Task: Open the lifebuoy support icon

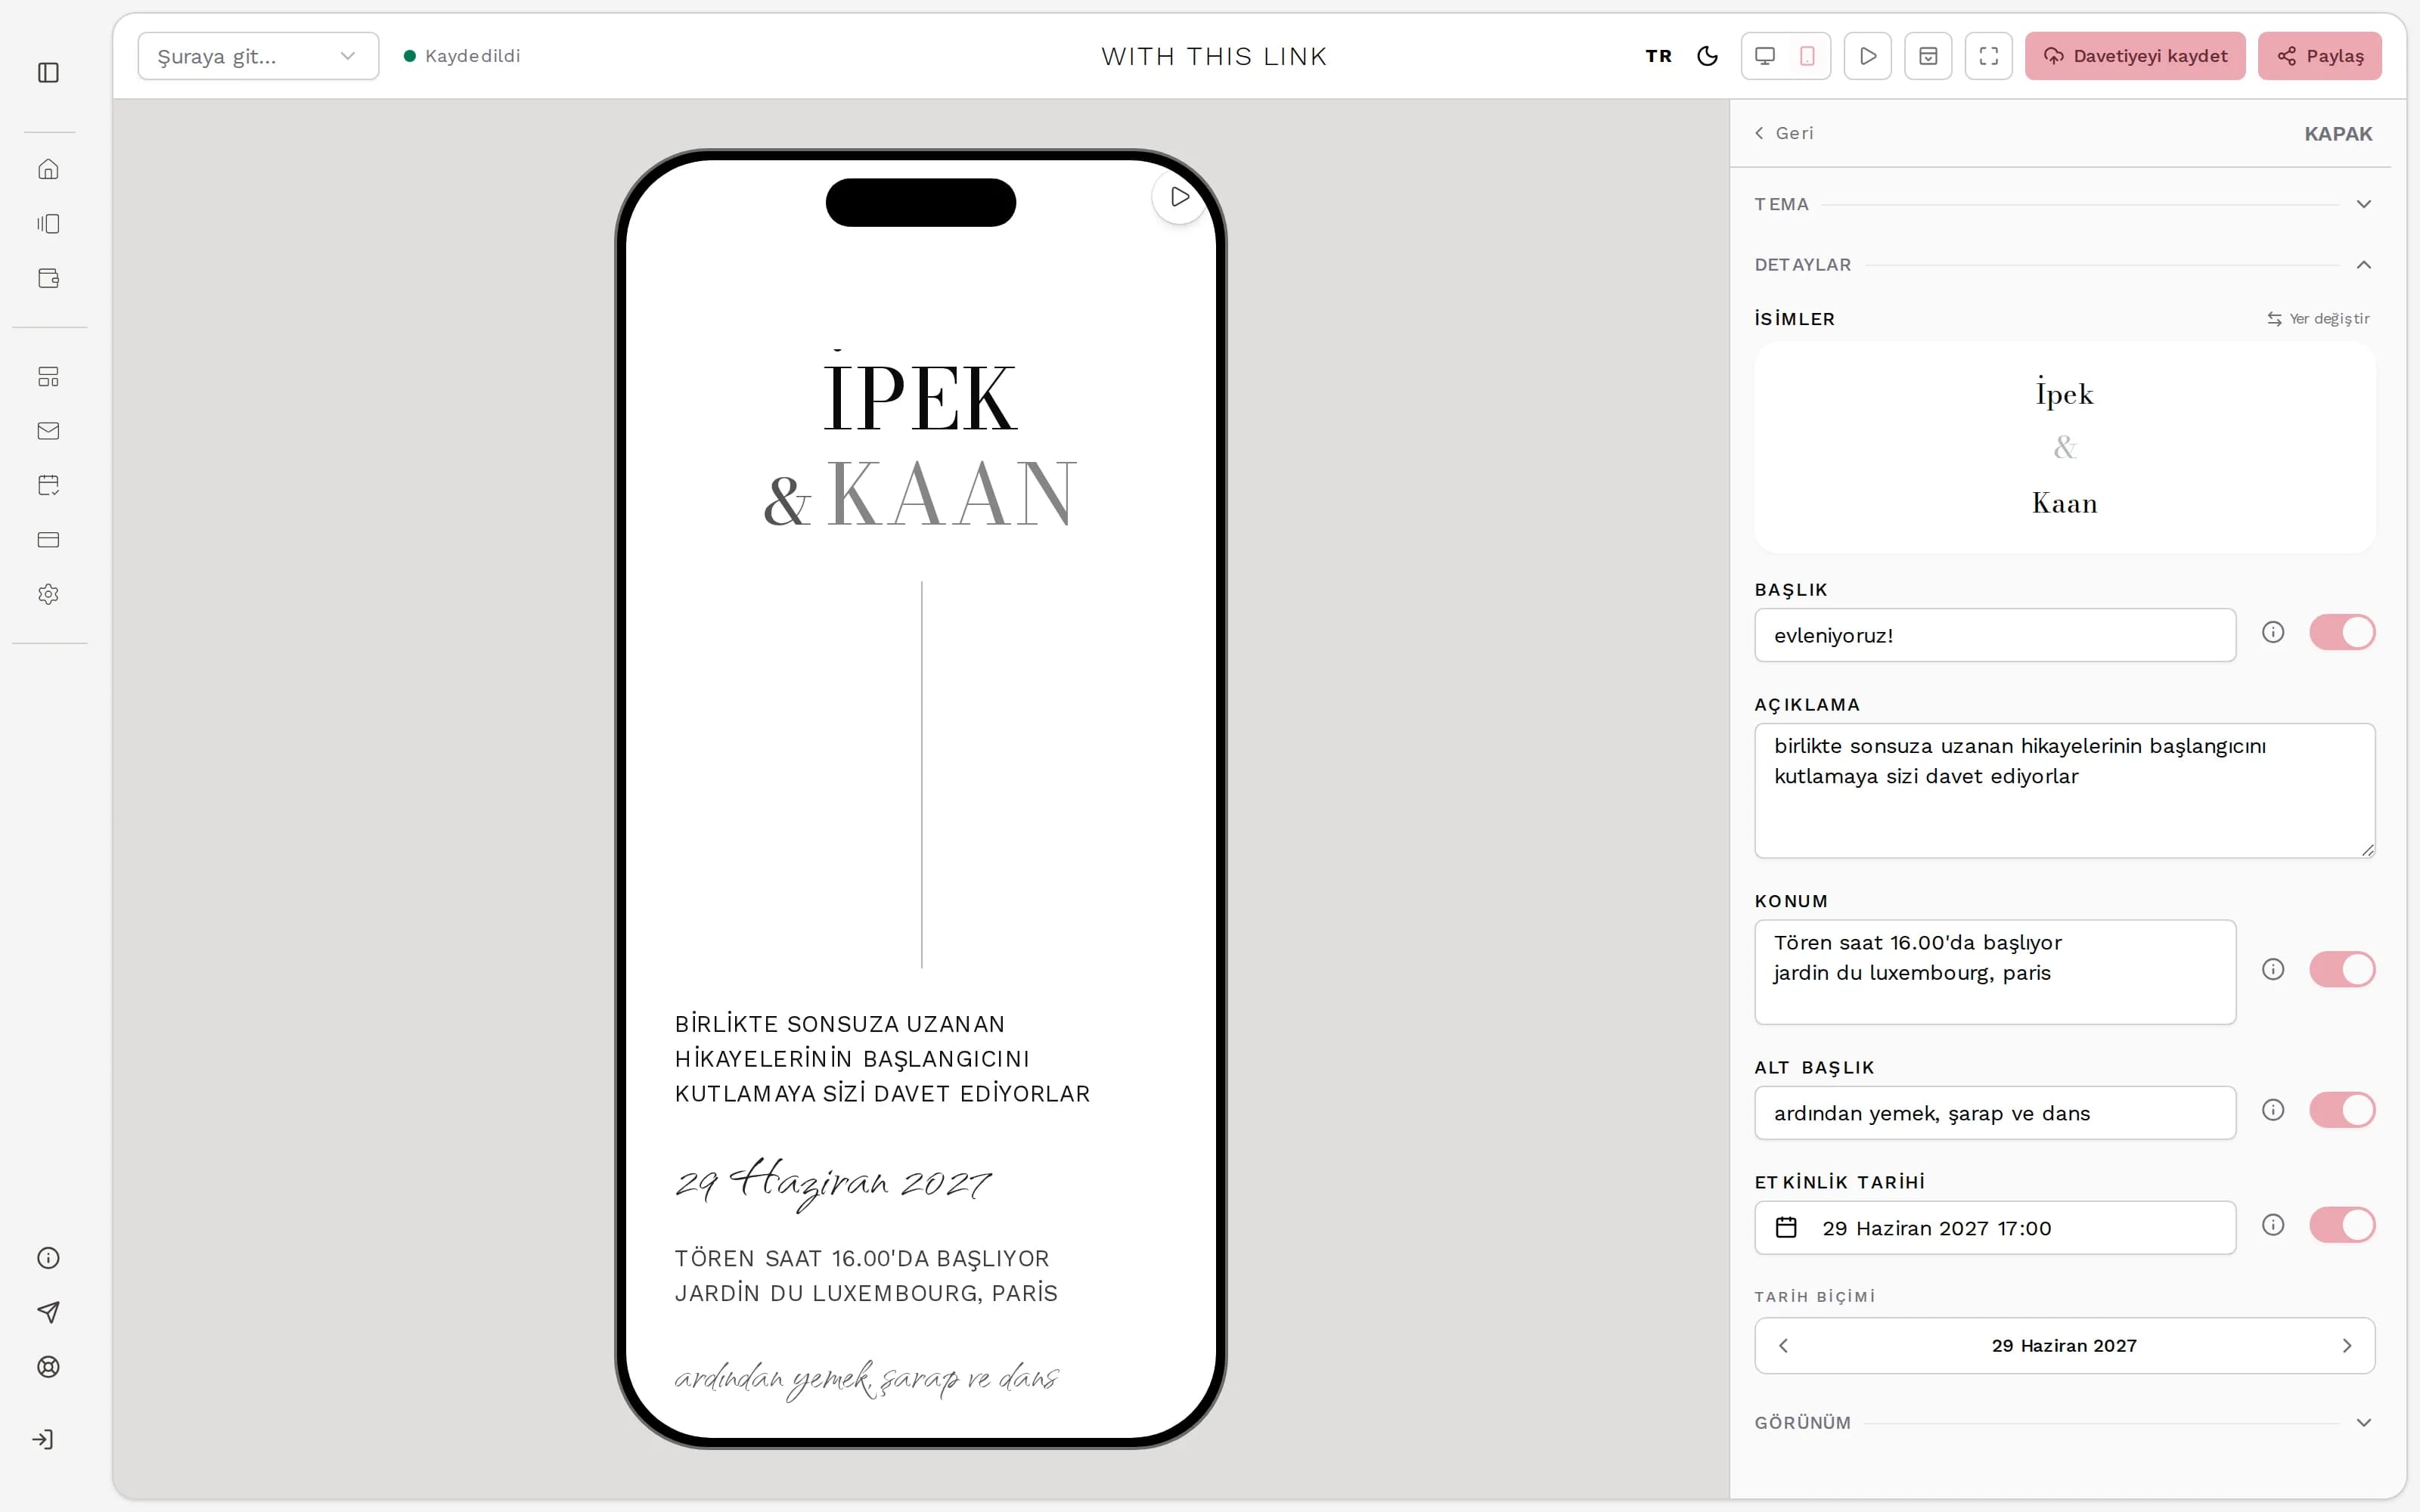Action: click(x=48, y=1367)
